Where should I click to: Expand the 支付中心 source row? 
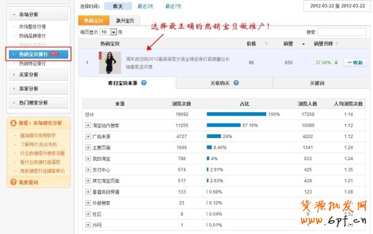click(88, 170)
